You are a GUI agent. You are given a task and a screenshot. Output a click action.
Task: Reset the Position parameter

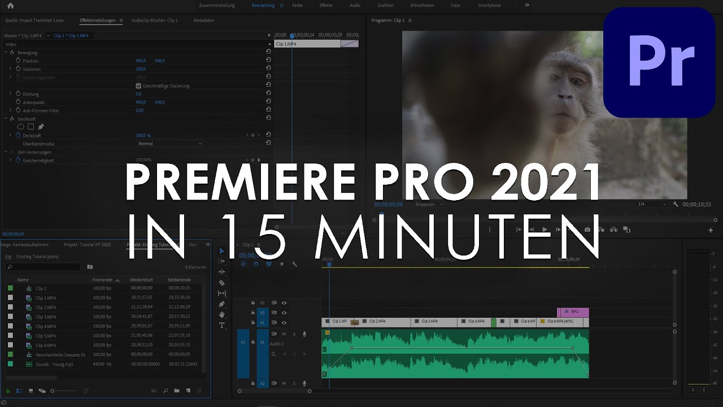pos(268,60)
